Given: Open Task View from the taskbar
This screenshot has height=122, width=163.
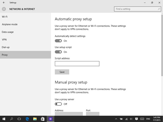Looking at the screenshot, I should tap(19, 119).
